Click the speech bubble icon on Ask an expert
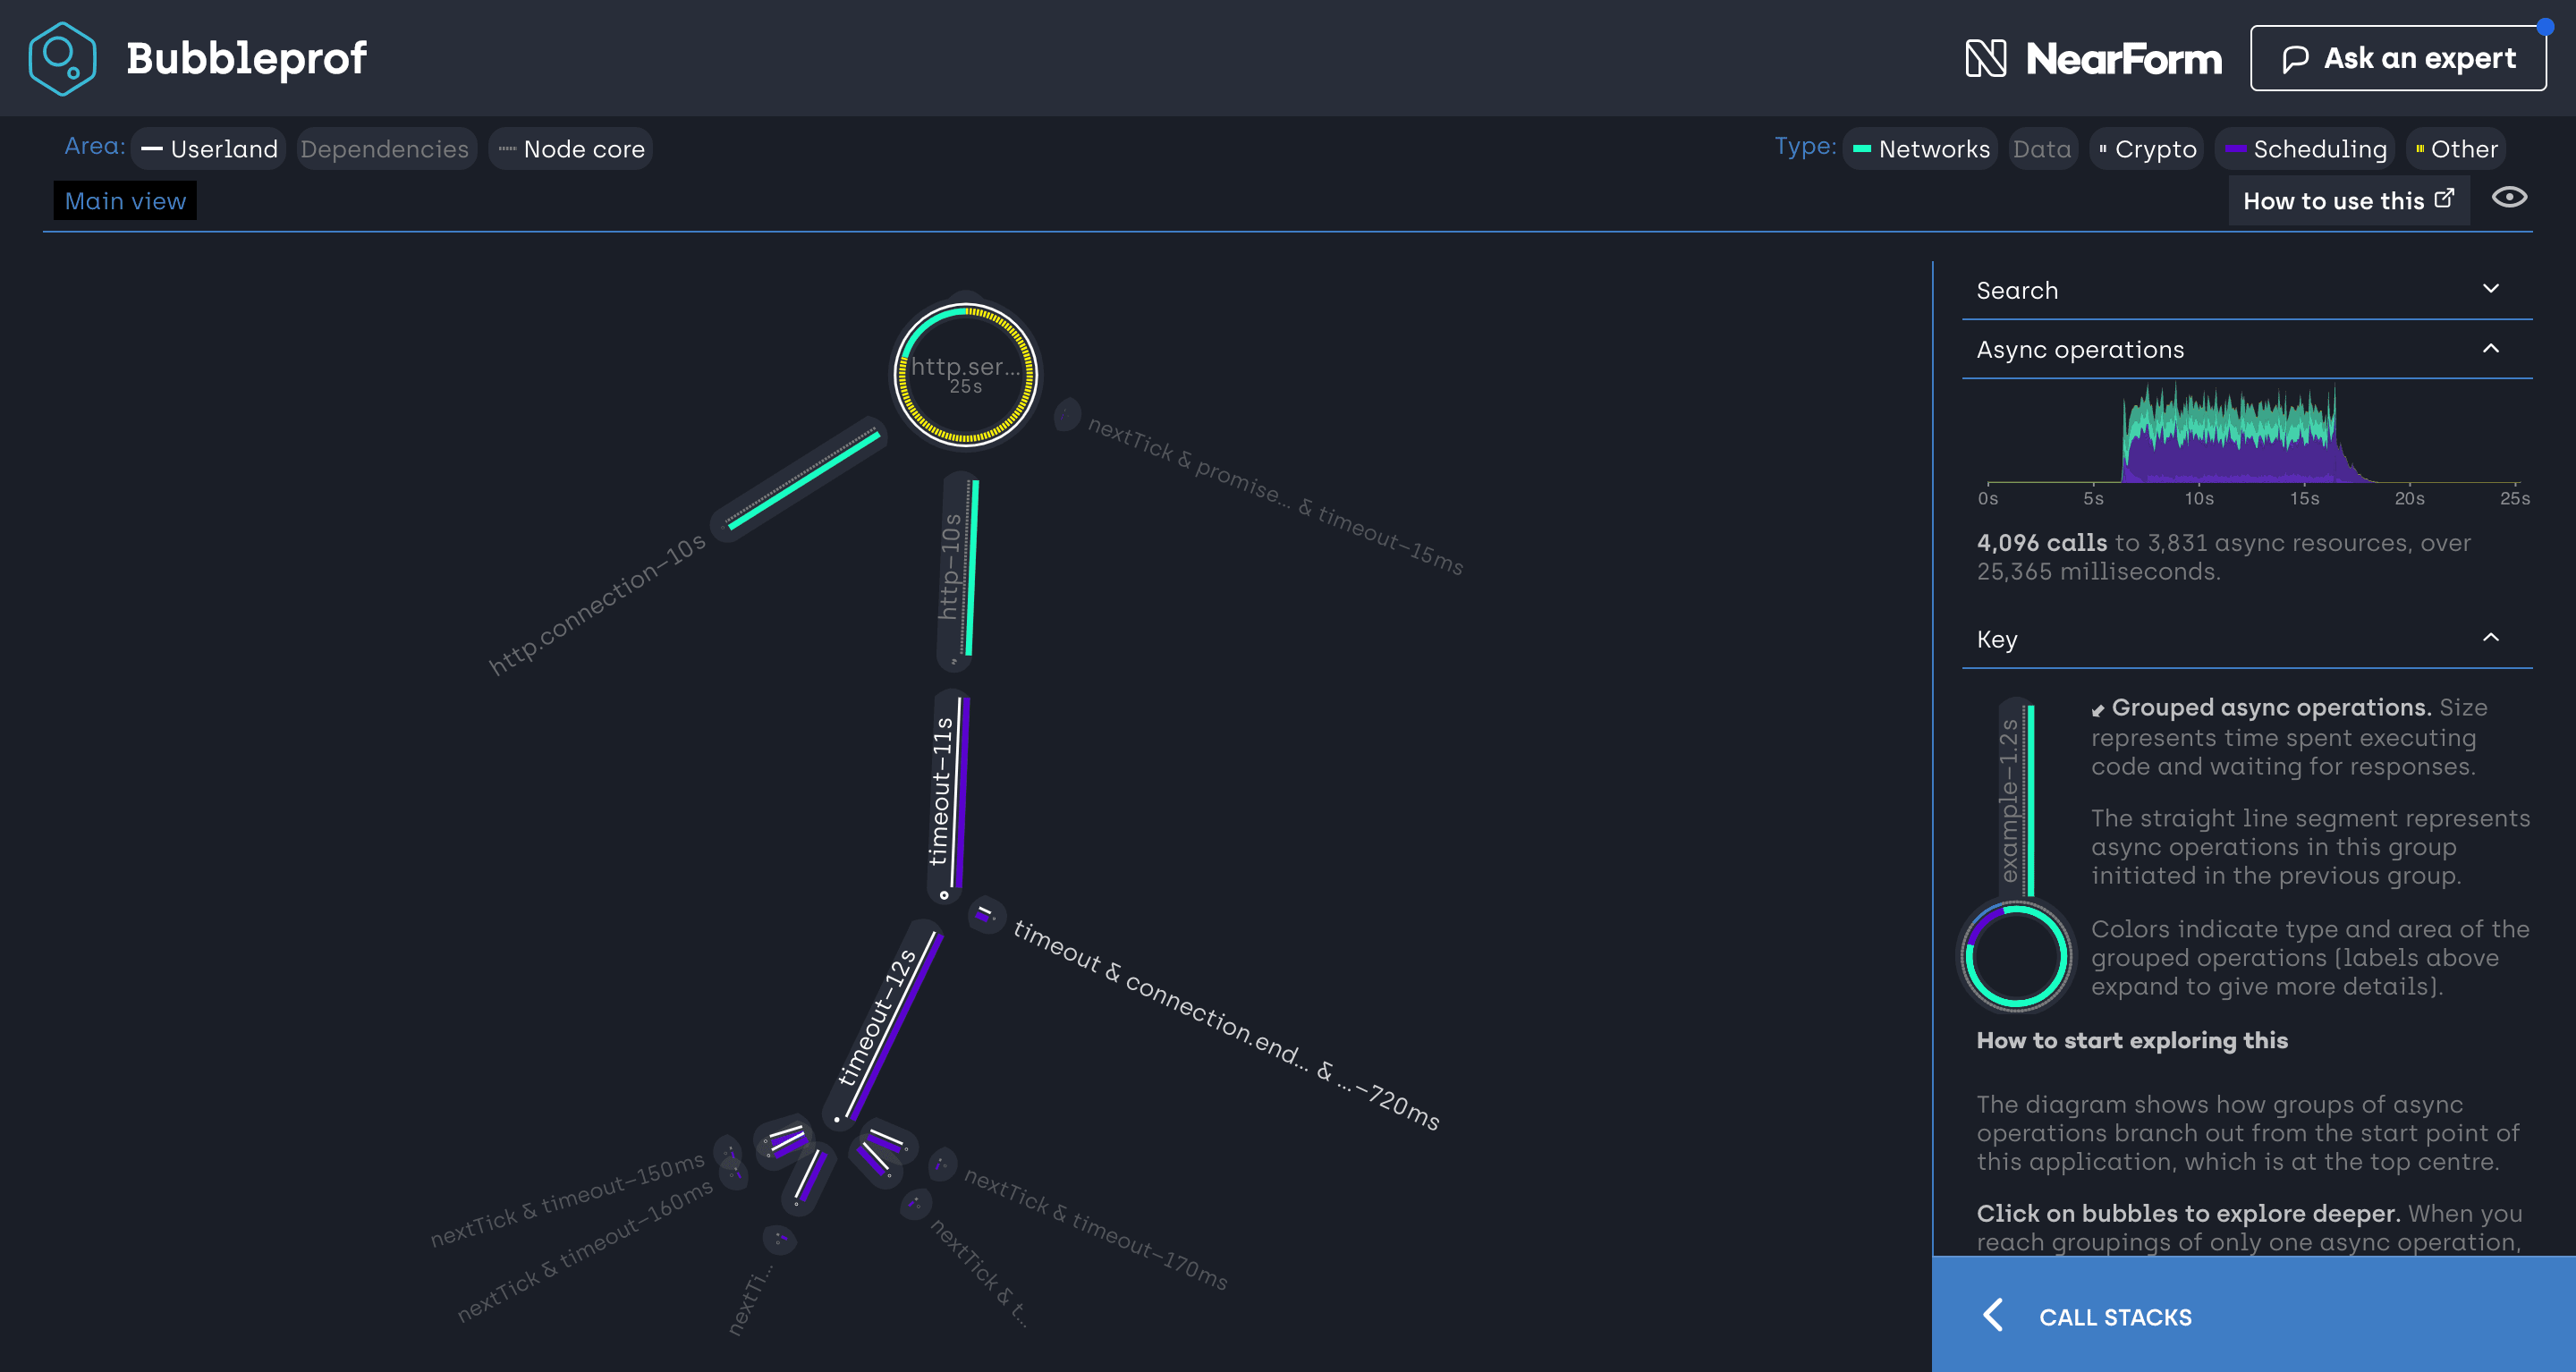The width and height of the screenshot is (2576, 1372). (2297, 58)
